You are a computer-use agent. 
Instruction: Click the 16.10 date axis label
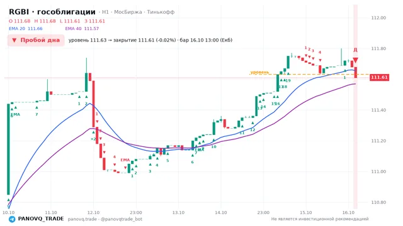348,212
